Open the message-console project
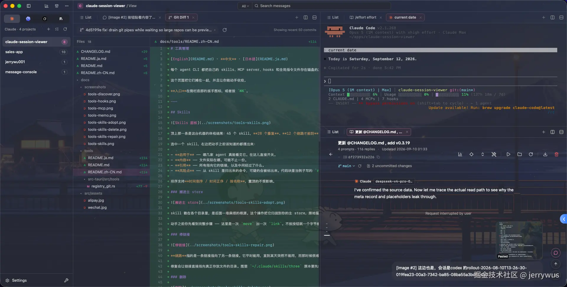This screenshot has height=287, width=567. coord(36,72)
